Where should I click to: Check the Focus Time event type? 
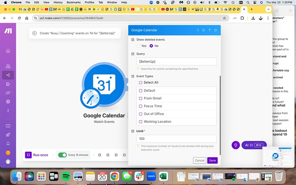point(140,106)
